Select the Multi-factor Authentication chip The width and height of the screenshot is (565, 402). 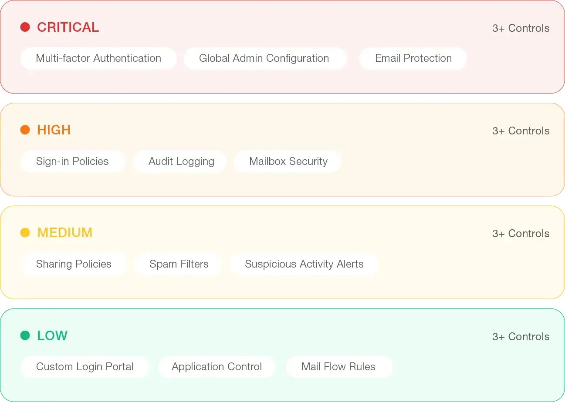coord(98,58)
